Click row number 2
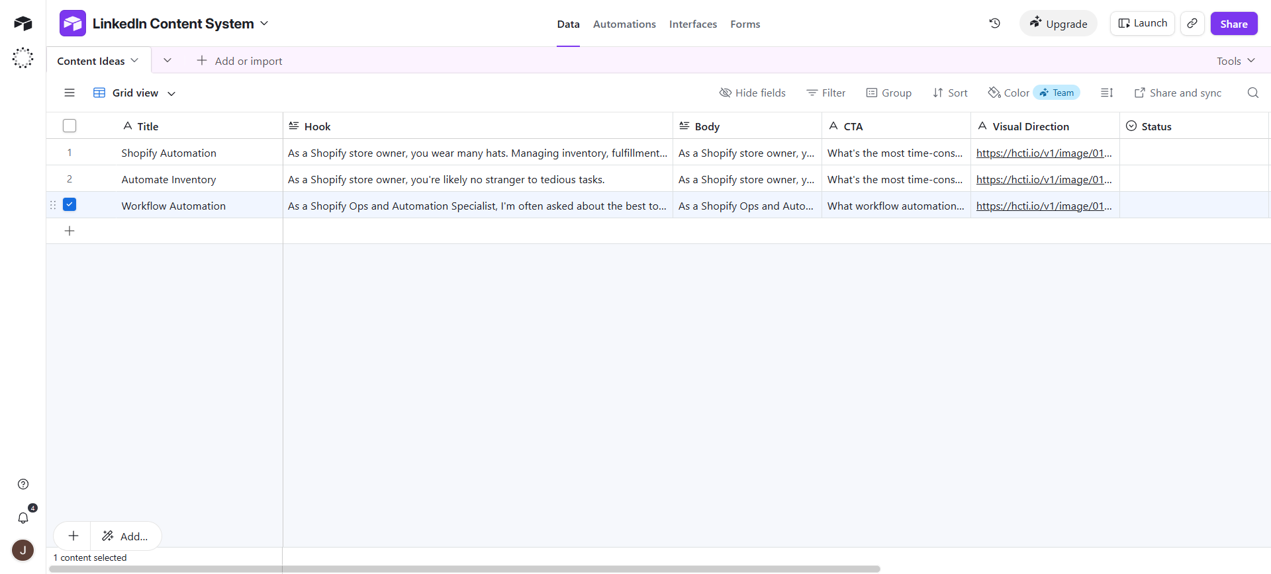 coord(70,179)
